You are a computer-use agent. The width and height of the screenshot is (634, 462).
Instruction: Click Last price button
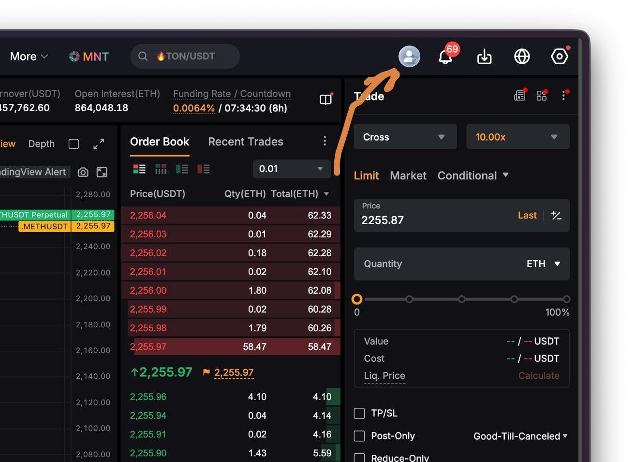coord(527,216)
